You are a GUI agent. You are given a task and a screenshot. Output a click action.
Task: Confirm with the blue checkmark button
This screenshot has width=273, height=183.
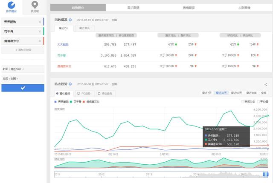pyautogui.click(x=23, y=88)
